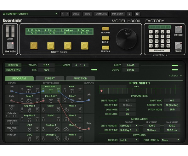Viewport: 188px width, 156px height.
Task: Toggle the SESSION tempo button
Action: point(13,65)
